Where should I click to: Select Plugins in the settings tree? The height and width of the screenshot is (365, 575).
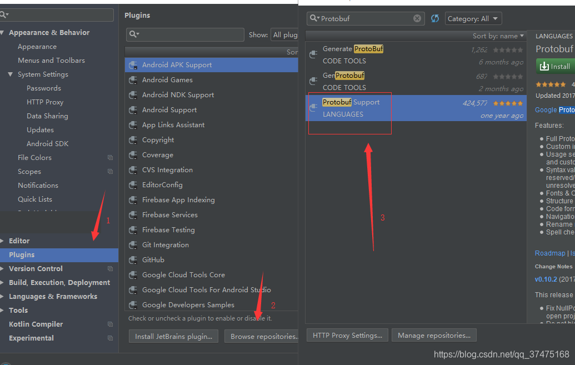click(x=59, y=255)
